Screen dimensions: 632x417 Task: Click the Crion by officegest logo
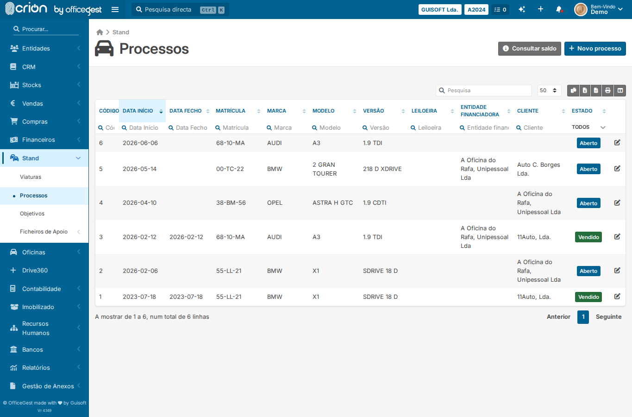53,9
